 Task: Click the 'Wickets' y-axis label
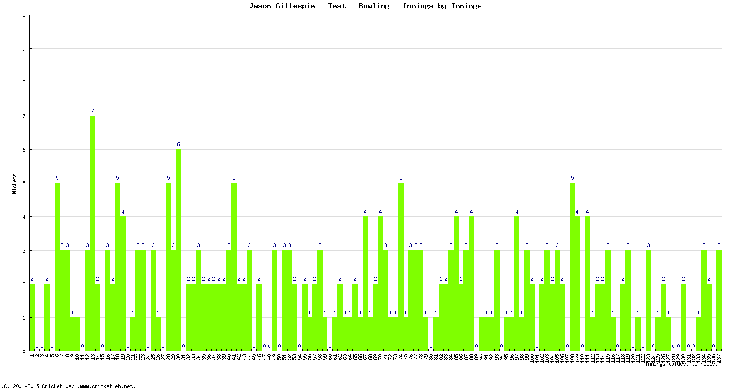(14, 183)
